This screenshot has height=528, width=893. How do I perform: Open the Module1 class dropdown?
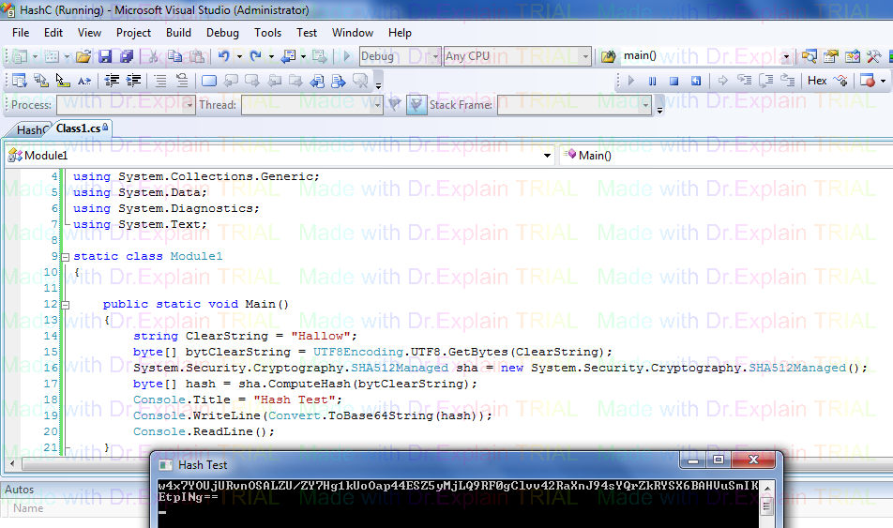547,156
